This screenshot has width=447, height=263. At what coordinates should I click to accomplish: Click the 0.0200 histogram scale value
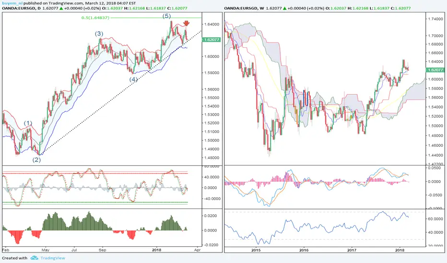[211, 216]
